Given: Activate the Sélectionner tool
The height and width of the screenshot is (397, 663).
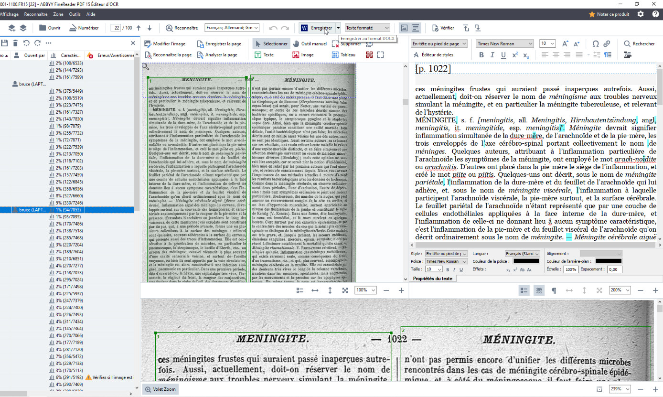Looking at the screenshot, I should click(x=271, y=43).
